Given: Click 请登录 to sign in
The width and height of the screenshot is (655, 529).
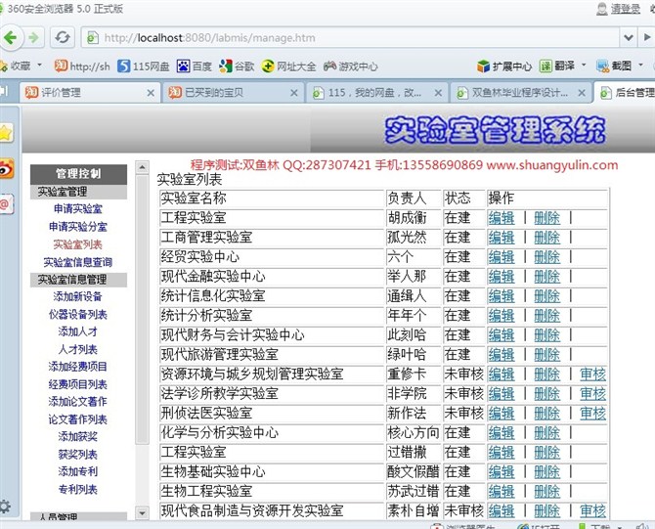Looking at the screenshot, I should [x=626, y=9].
